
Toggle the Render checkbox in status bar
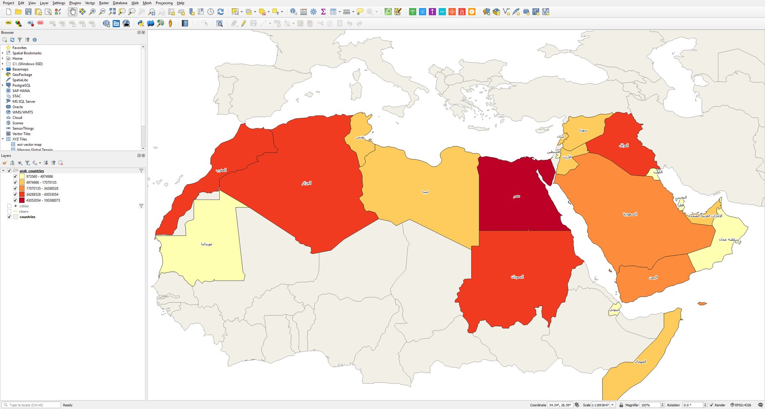click(711, 405)
